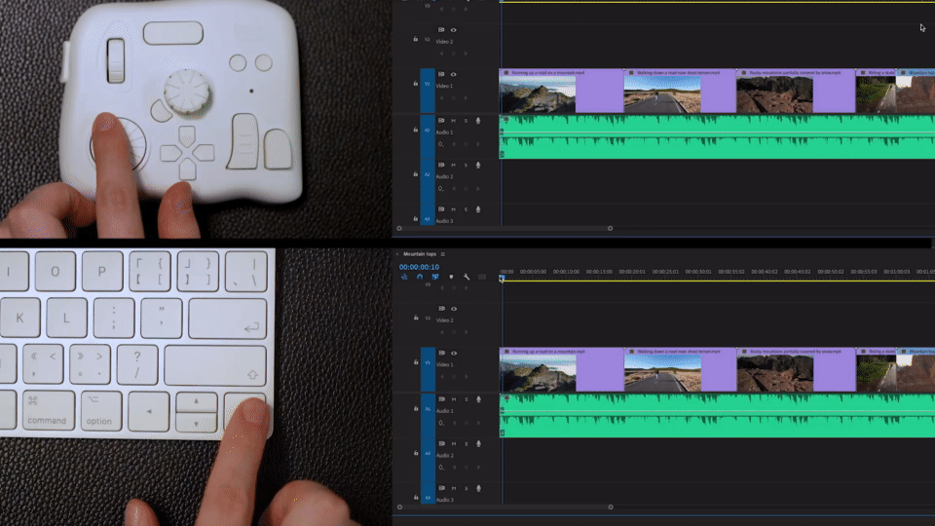This screenshot has width=935, height=526.
Task: Lock Audio 2 track in upper timeline
Action: tap(416, 174)
